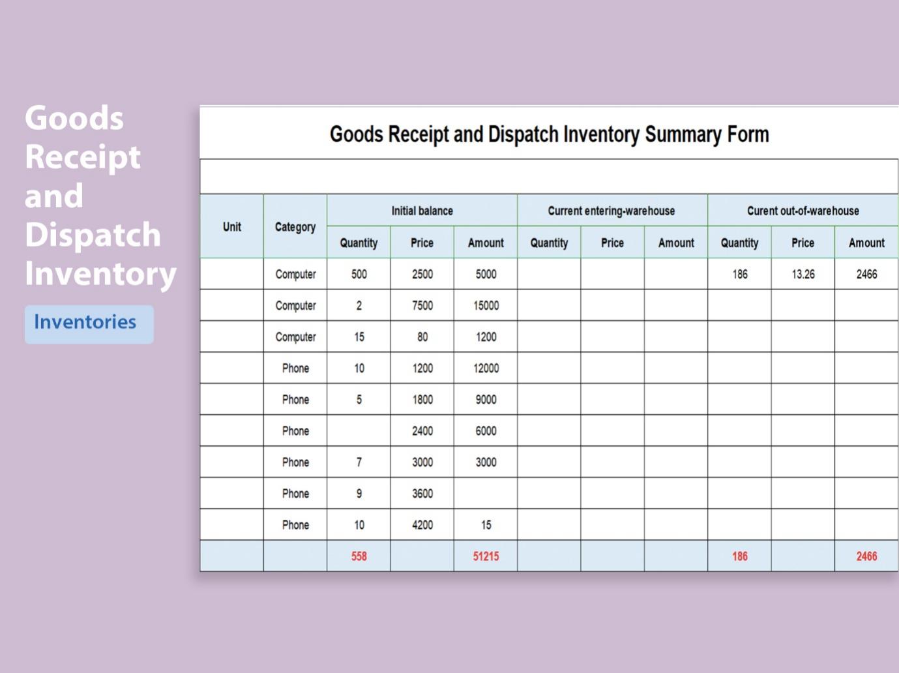Select the Category column header
This screenshot has width=899, height=673.
(x=295, y=226)
